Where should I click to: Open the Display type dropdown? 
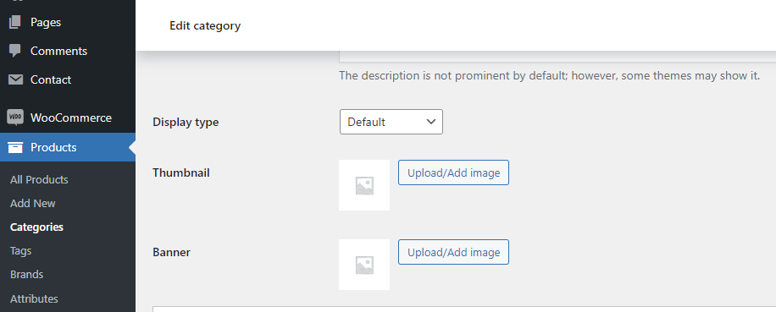point(391,122)
